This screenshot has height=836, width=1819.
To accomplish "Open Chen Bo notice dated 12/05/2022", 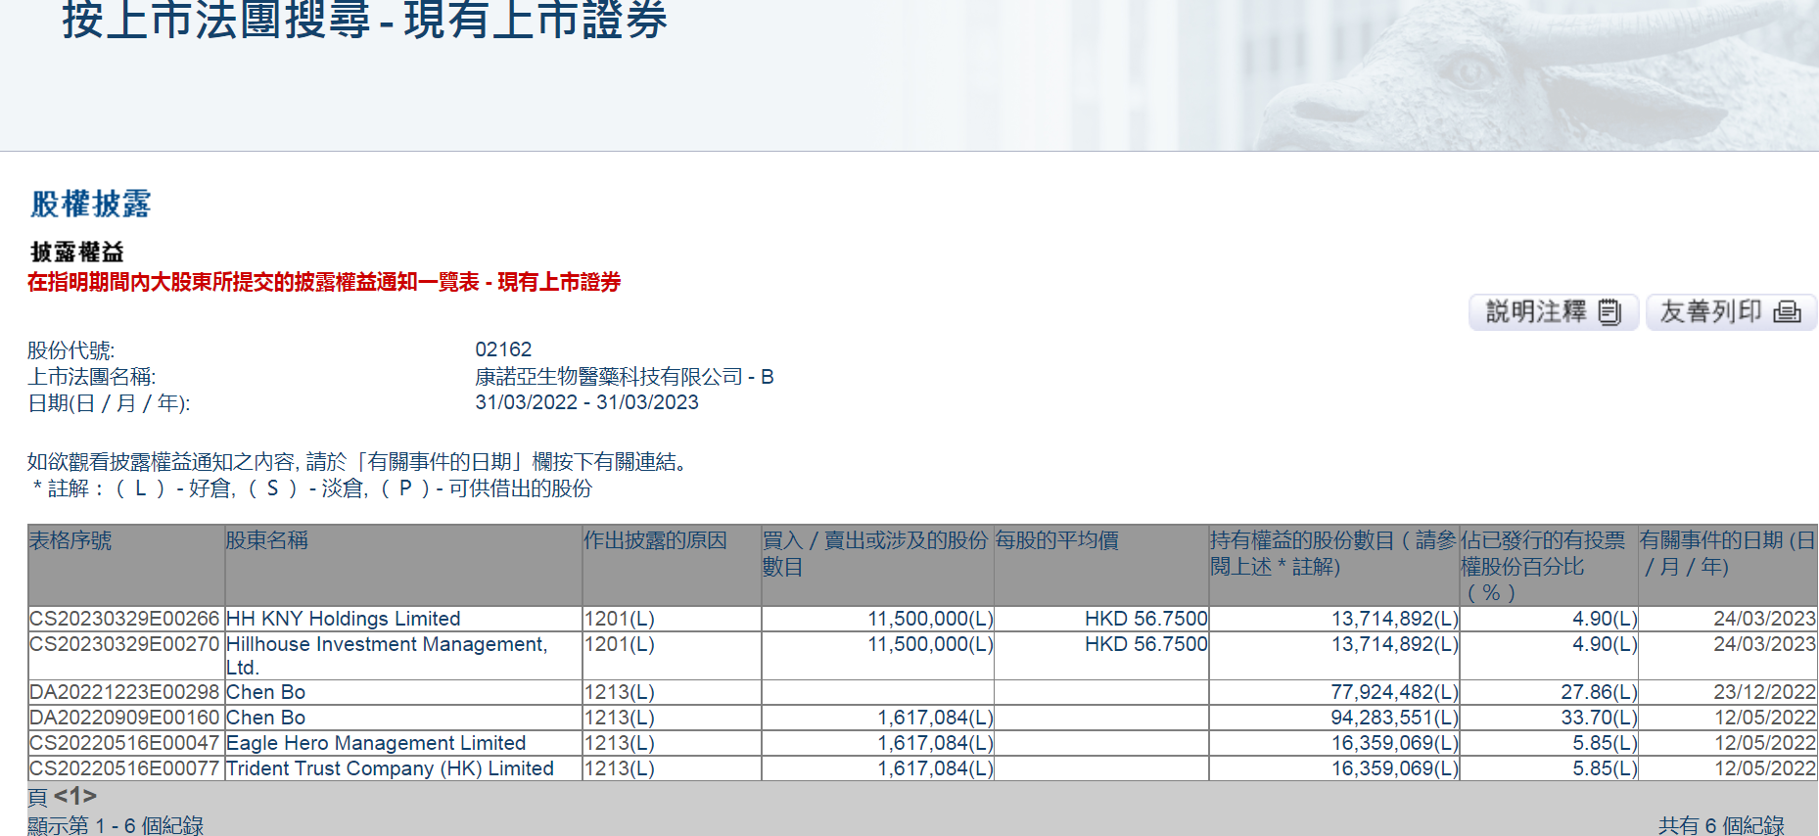I will [x=1764, y=718].
